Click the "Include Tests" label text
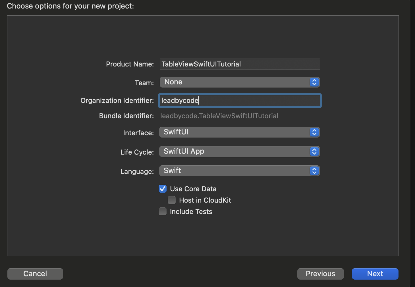 tap(191, 212)
